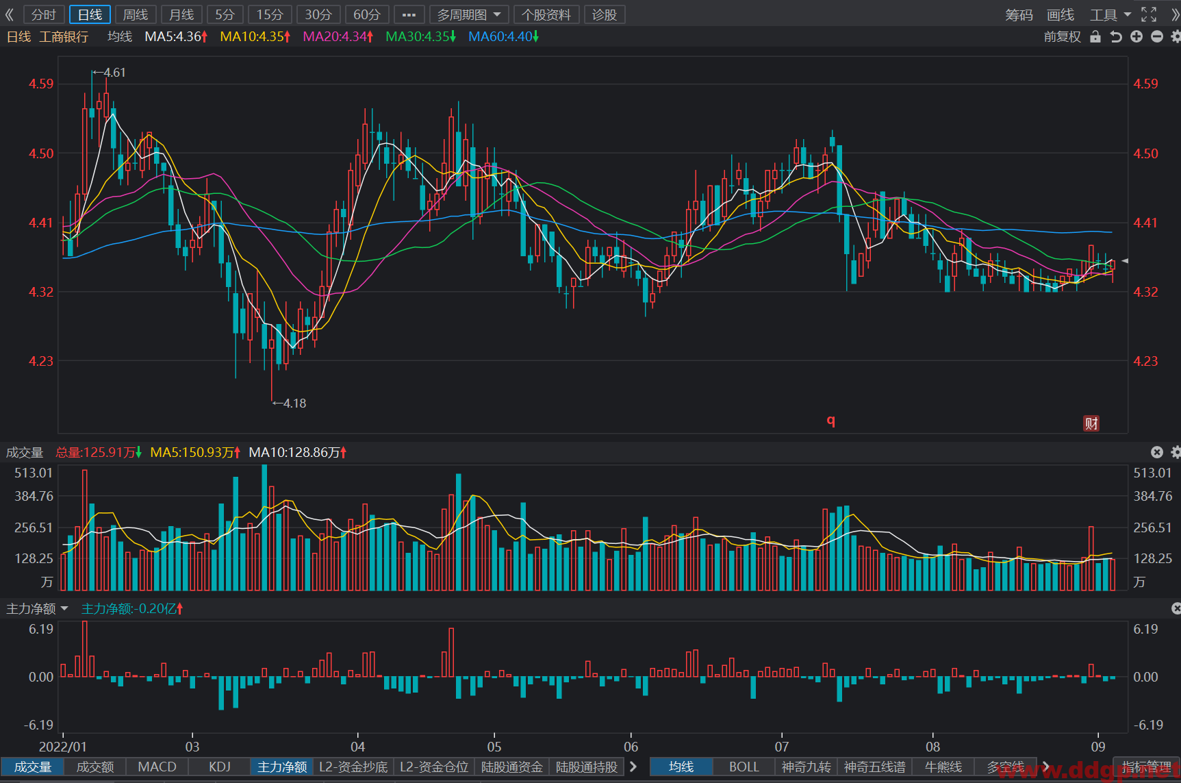Screen dimensions: 1181x783
Task: Open chart settings gear icon at the top right
Action: click(x=1176, y=36)
